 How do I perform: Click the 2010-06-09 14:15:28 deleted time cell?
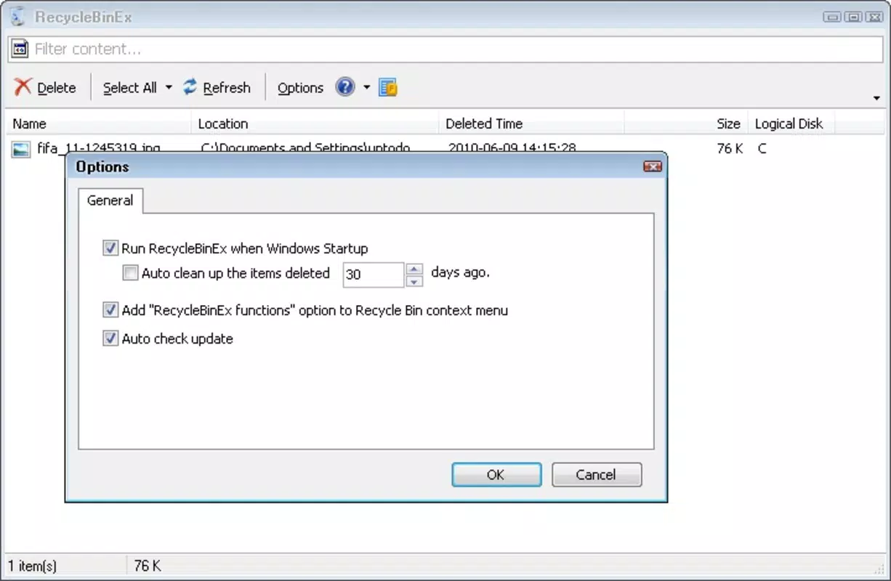coord(512,149)
